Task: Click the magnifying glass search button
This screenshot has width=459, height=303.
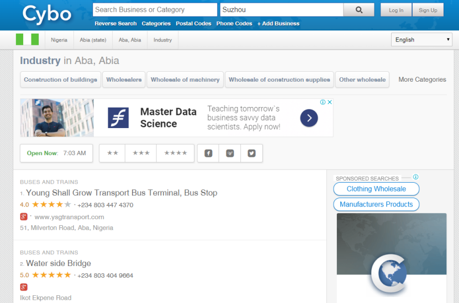Action: (358, 10)
